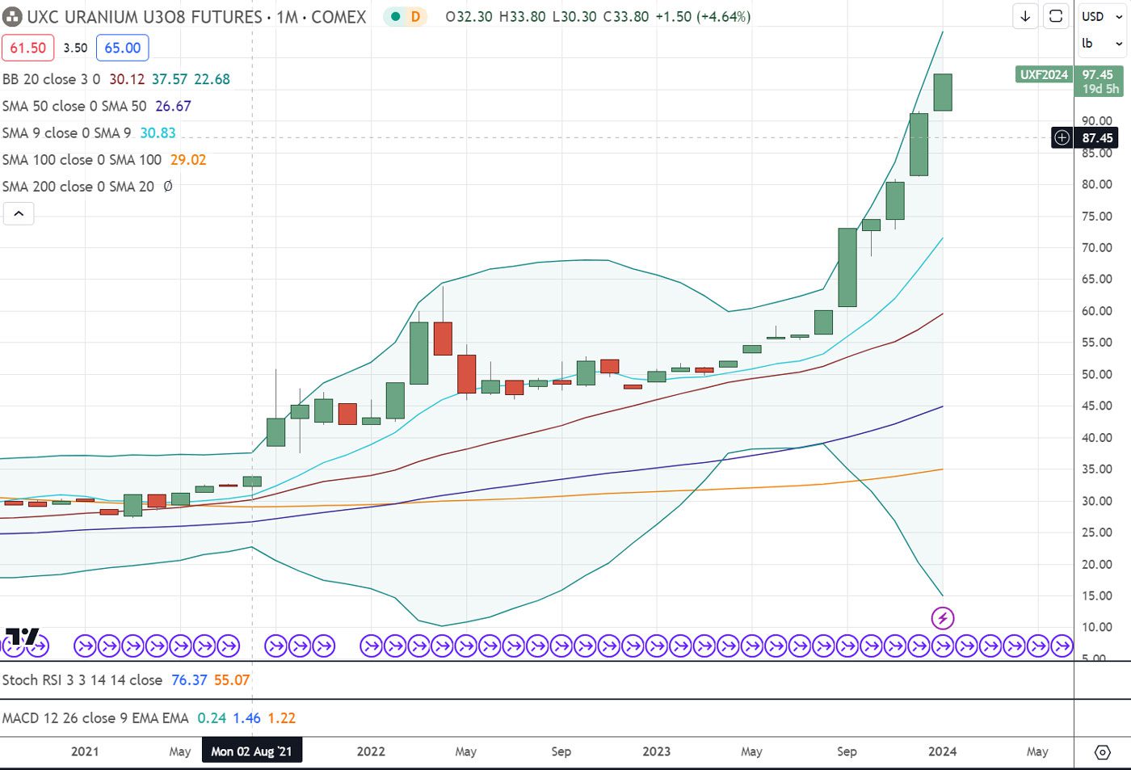Click the plus icon beside 87.45 crosshair price
This screenshot has height=770, width=1131.
tap(1062, 138)
